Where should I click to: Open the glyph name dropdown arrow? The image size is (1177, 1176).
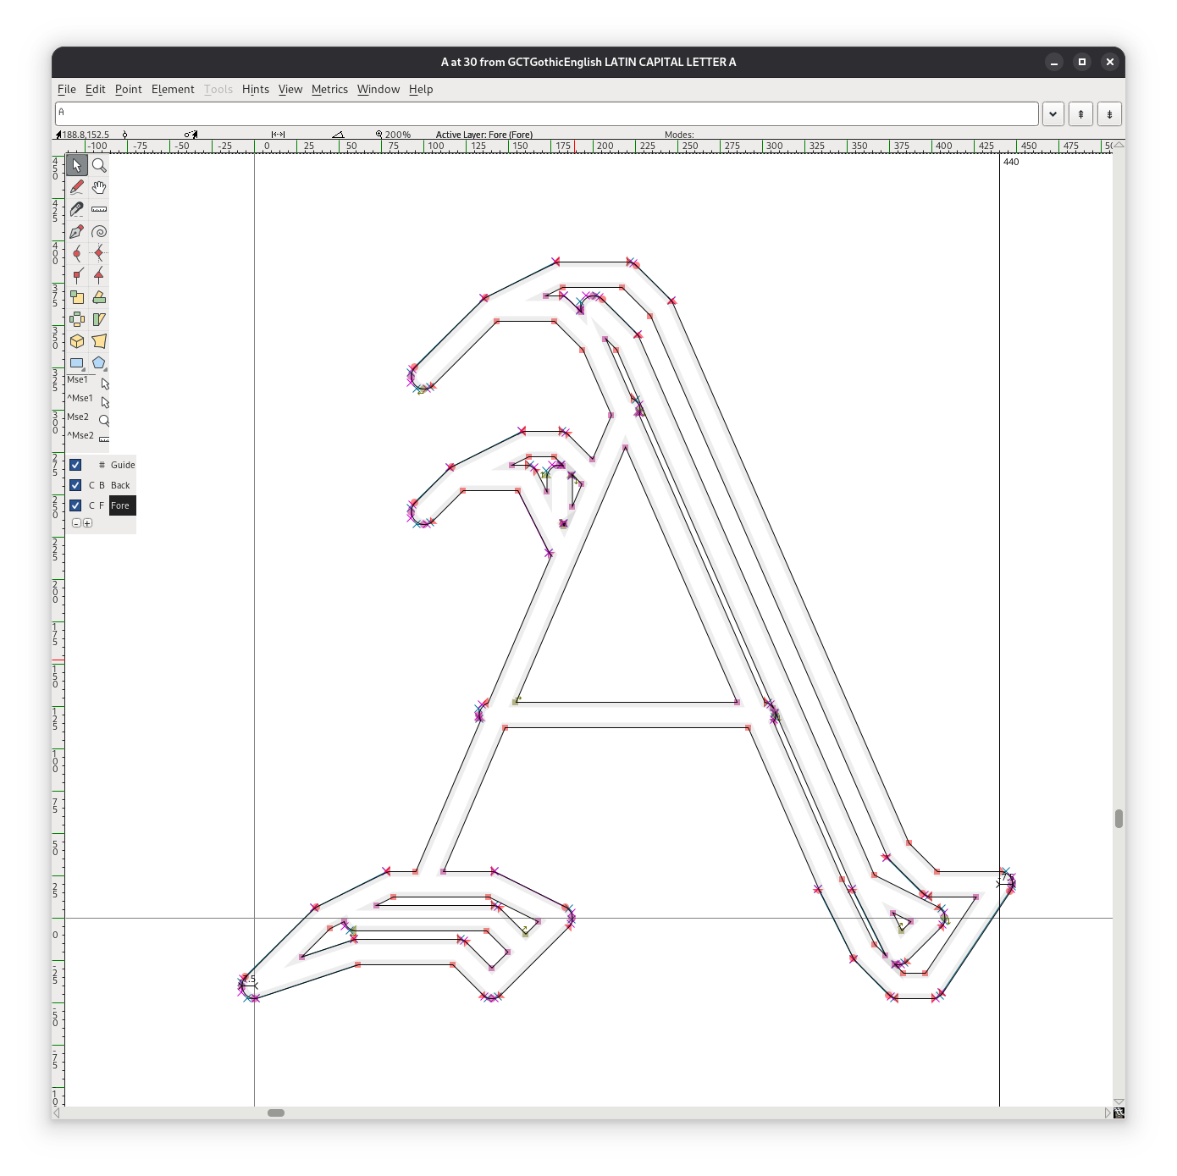point(1053,113)
